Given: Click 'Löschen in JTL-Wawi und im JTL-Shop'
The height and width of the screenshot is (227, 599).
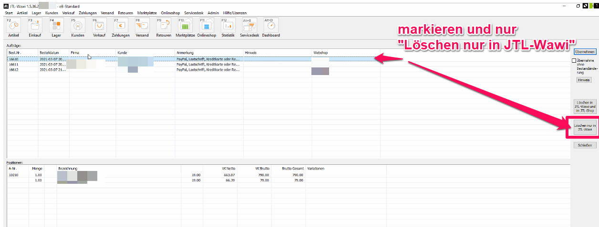Looking at the screenshot, I should pyautogui.click(x=585, y=107).
